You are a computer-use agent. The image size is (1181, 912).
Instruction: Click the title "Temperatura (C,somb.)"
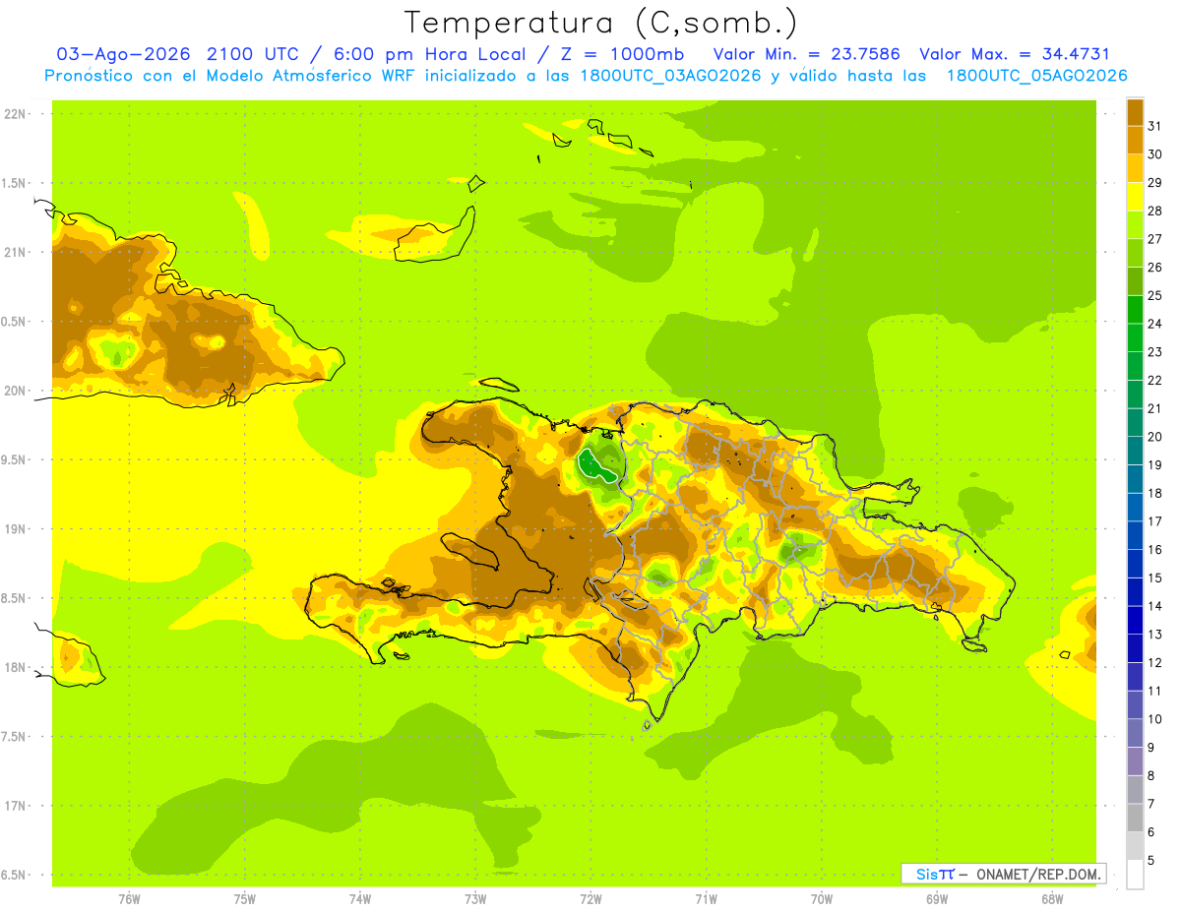[600, 22]
